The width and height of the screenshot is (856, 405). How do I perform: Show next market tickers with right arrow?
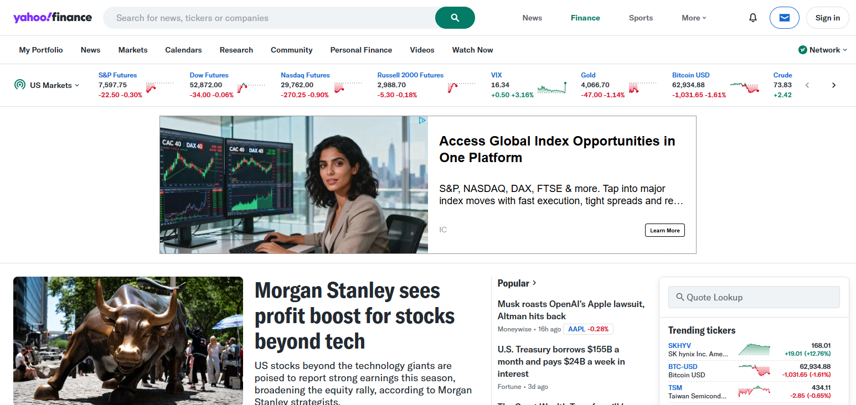[x=834, y=85]
